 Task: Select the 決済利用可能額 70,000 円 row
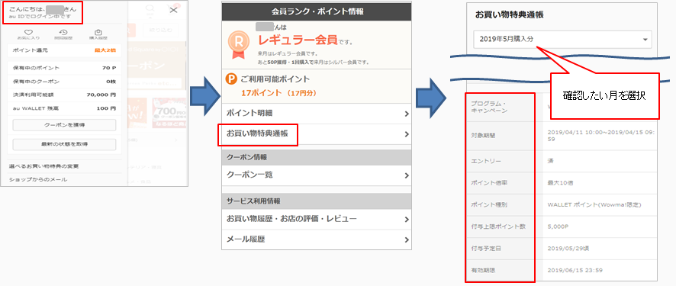[x=64, y=95]
